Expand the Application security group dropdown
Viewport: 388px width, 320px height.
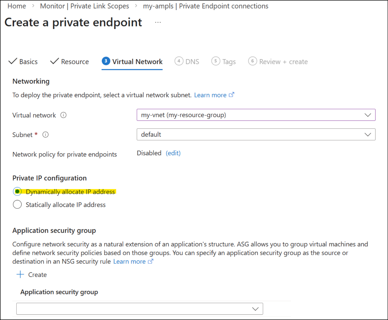tap(139, 309)
